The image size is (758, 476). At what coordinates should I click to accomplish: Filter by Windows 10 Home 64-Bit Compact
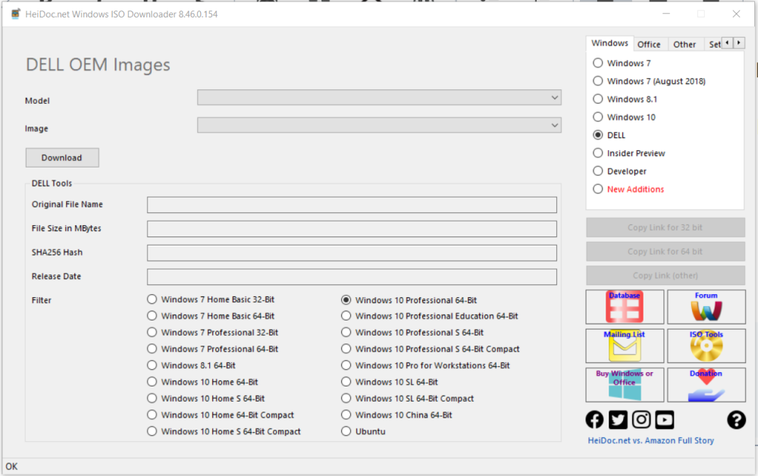click(221, 415)
